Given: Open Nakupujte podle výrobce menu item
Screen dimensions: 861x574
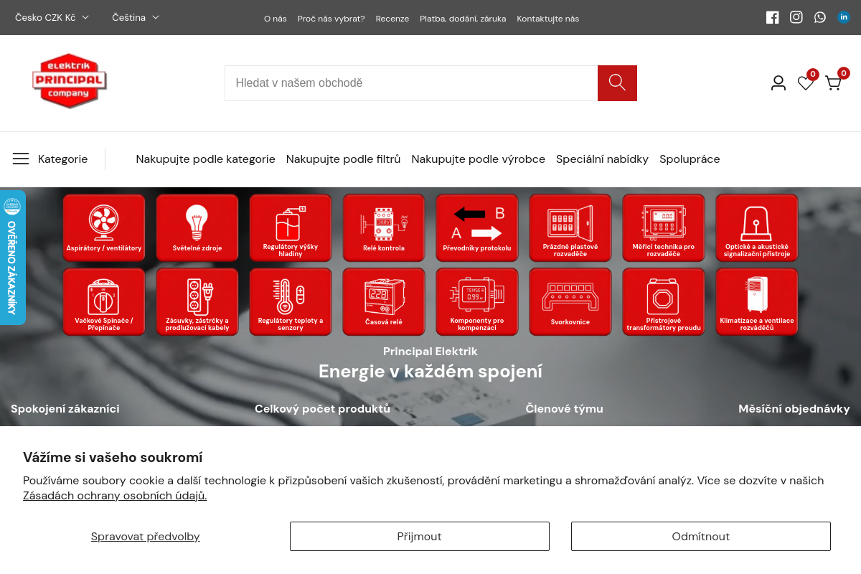Looking at the screenshot, I should pyautogui.click(x=478, y=159).
